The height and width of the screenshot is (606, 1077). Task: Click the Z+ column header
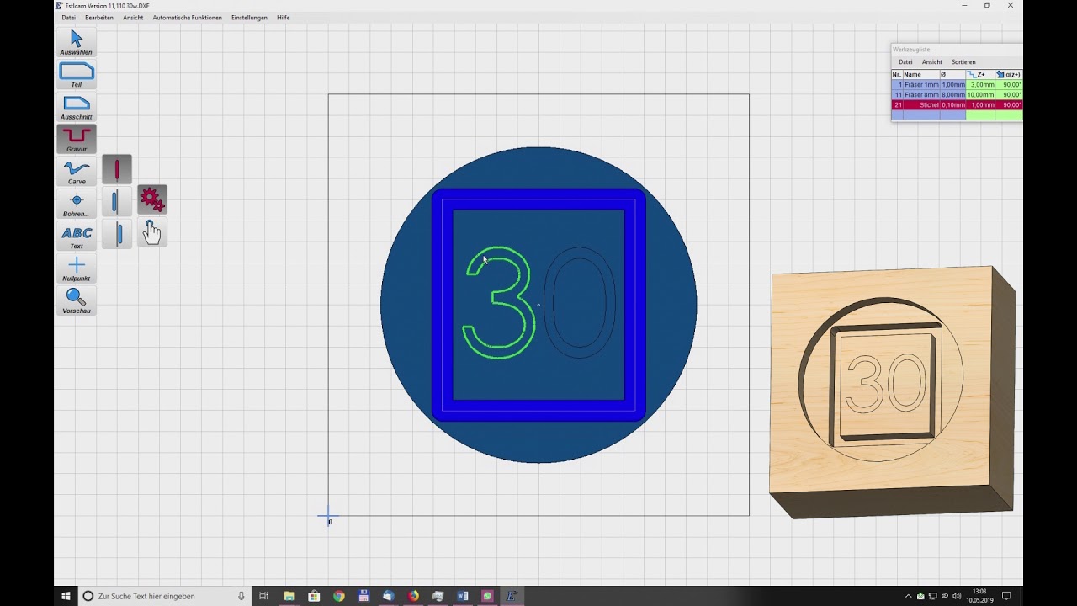pyautogui.click(x=980, y=75)
